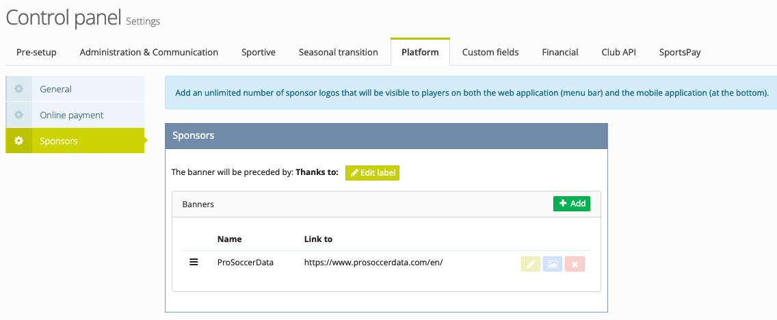Add a new banner with green Add button

coord(572,204)
